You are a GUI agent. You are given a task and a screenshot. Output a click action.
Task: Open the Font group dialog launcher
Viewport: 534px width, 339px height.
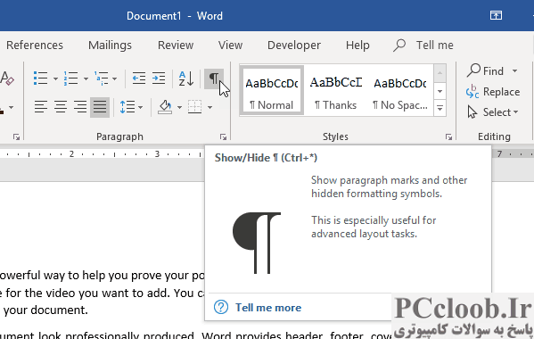(x=16, y=137)
